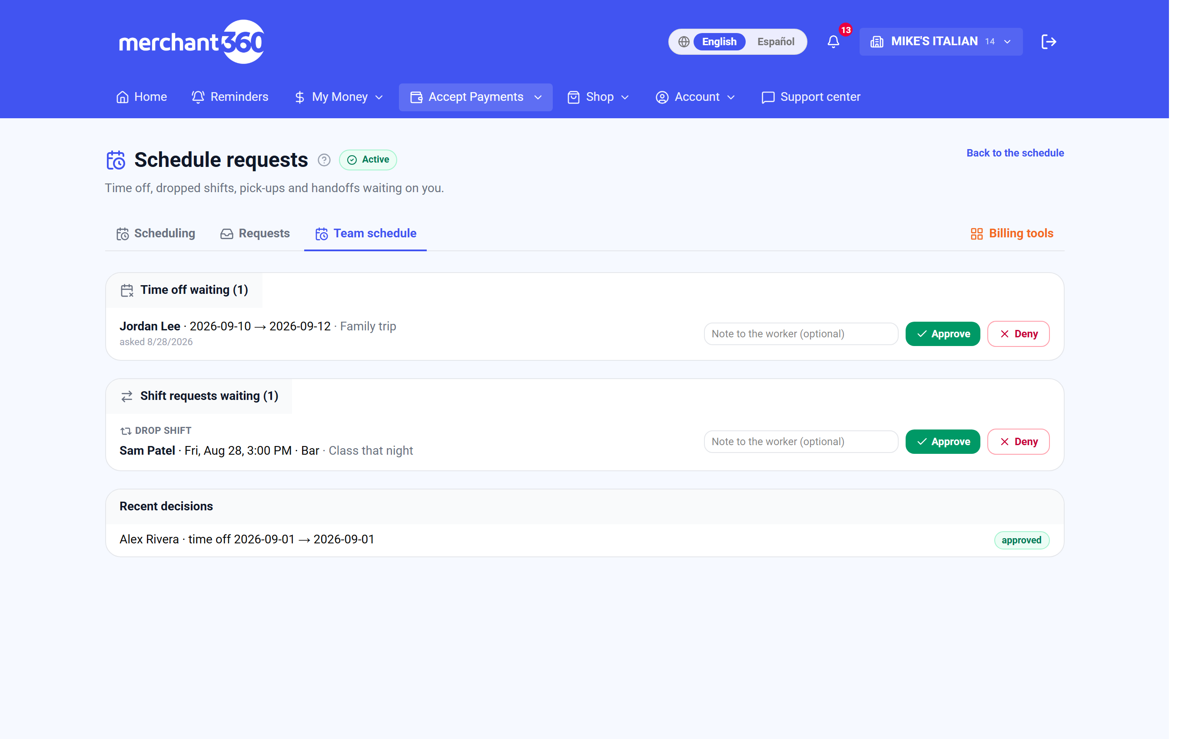
Task: Click the Time off waiting calendar icon
Action: click(127, 290)
